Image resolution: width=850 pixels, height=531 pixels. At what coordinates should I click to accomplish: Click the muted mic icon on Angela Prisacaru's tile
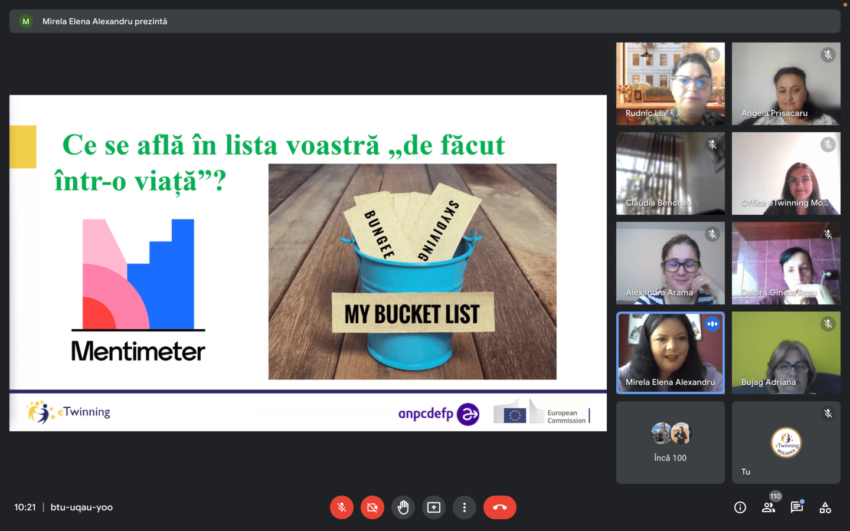[828, 55]
